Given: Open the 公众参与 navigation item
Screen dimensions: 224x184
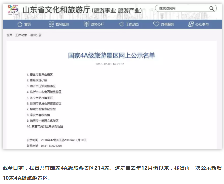Looking at the screenshot, I should [x=202, y=24].
